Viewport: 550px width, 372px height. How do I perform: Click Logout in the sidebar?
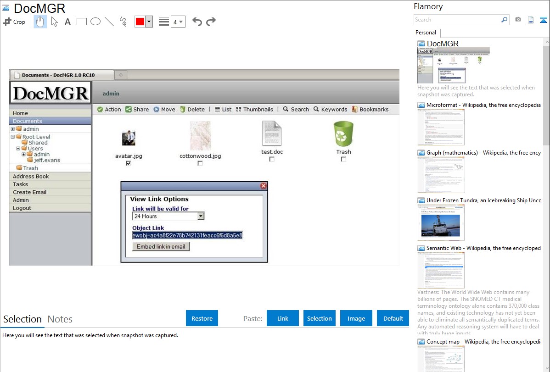[x=50, y=208]
